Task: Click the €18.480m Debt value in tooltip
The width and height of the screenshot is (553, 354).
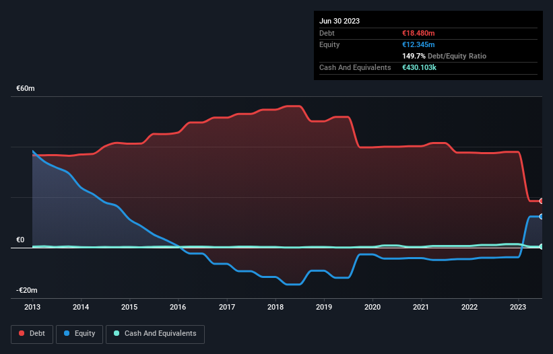Action: (x=418, y=33)
